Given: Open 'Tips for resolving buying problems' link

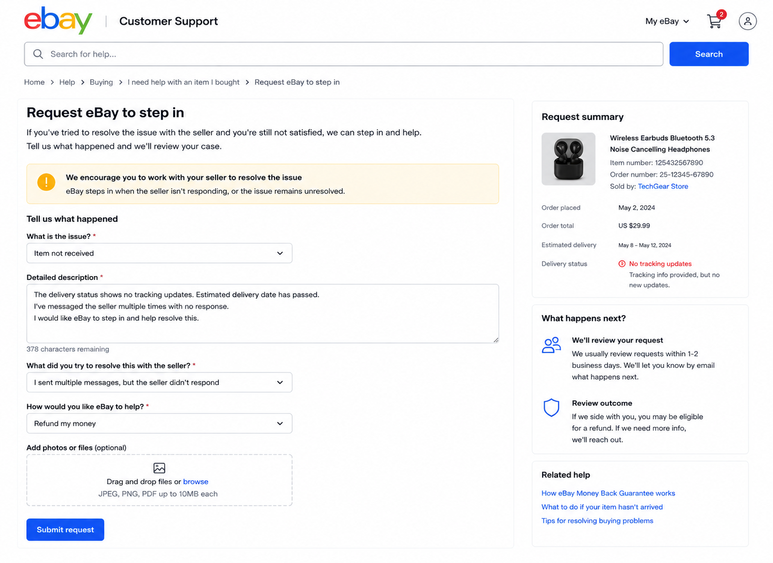Looking at the screenshot, I should pyautogui.click(x=597, y=520).
